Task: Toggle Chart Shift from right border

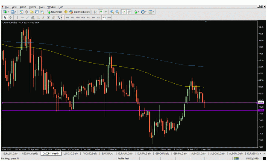Action: [129, 12]
